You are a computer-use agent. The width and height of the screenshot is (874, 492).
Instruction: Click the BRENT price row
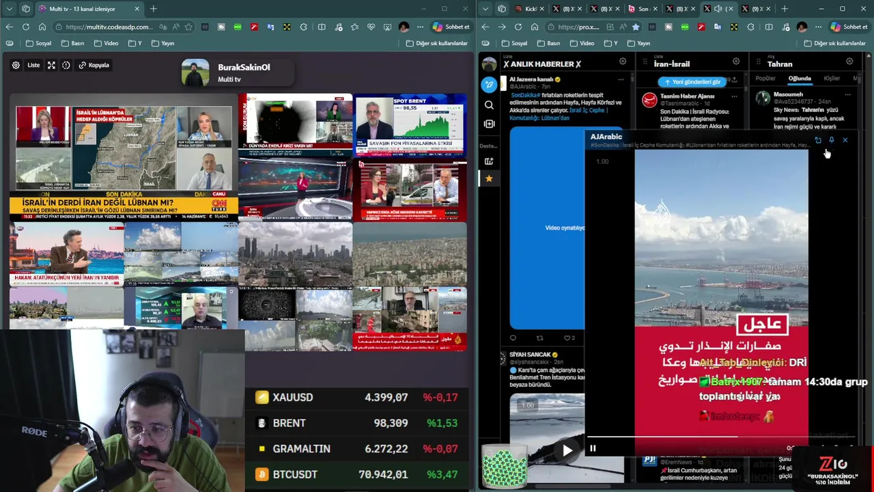357,423
